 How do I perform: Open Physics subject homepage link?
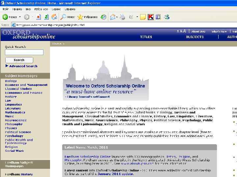11,128
